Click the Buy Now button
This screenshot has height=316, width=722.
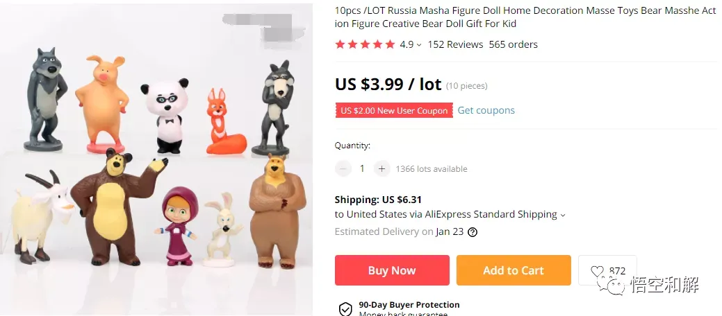pyautogui.click(x=392, y=270)
